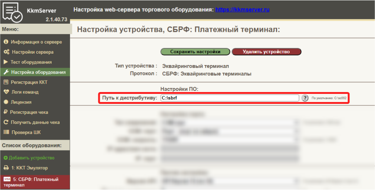Select device 5: СБРФ Платежный терминал
This screenshot has width=375, height=190.
35,182
